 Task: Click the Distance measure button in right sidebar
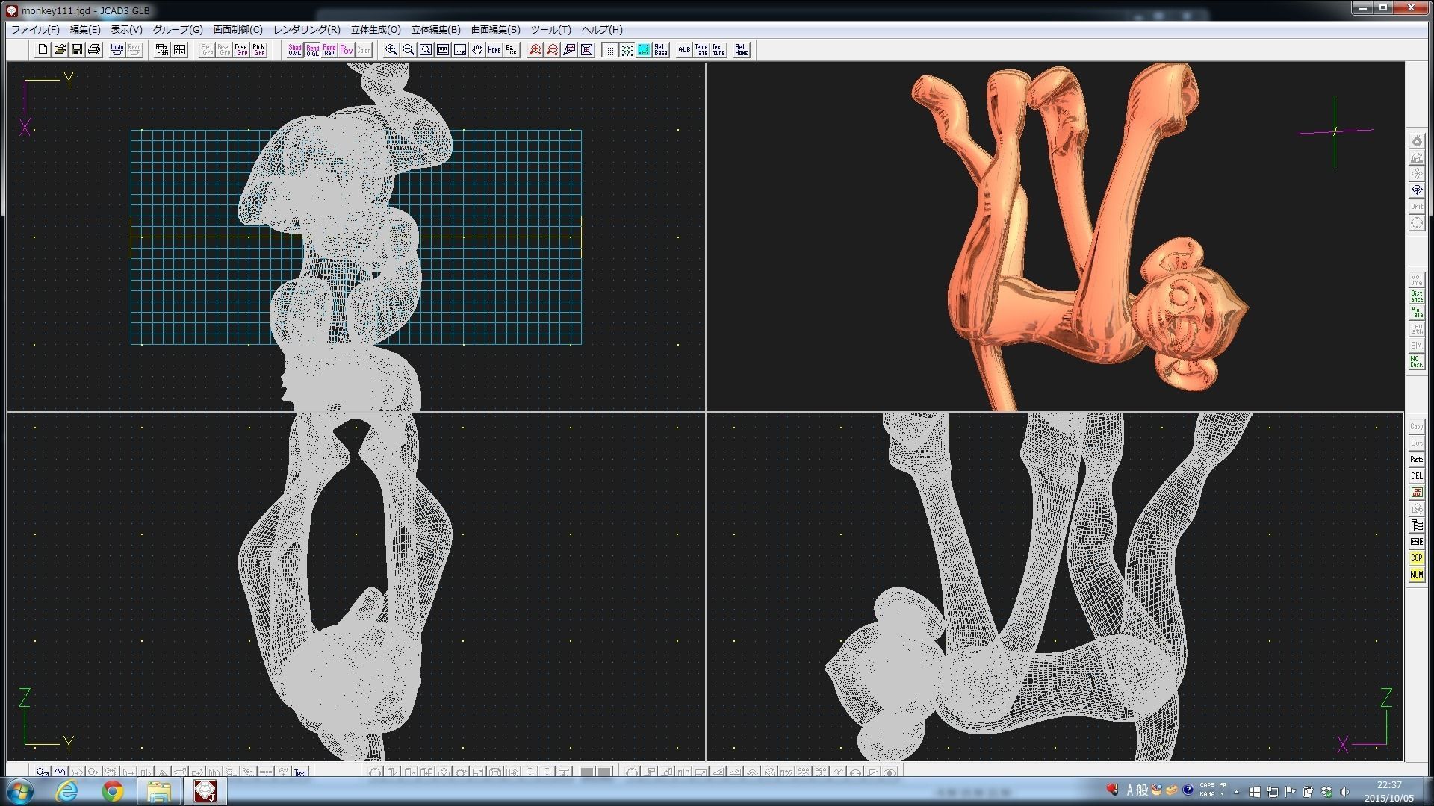(x=1417, y=296)
